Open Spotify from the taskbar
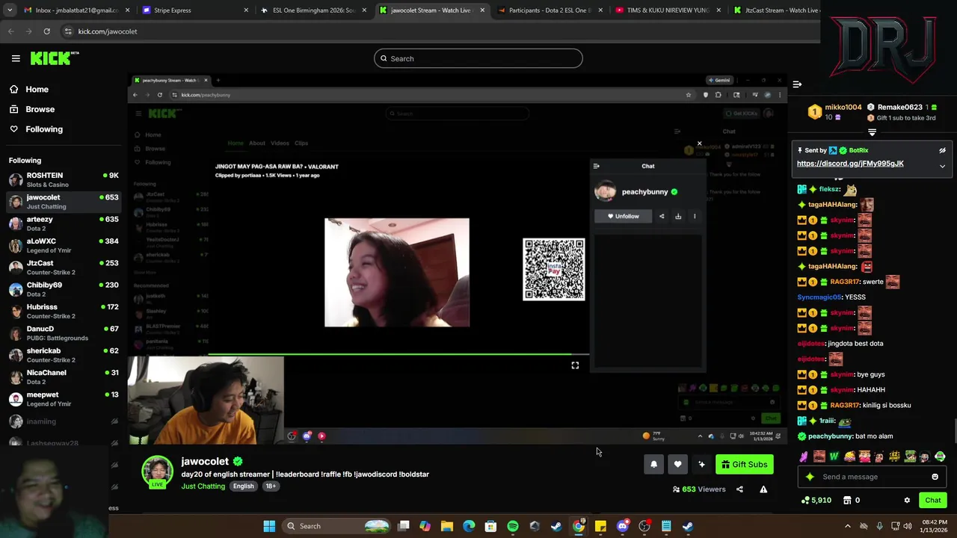The image size is (957, 538). click(513, 526)
